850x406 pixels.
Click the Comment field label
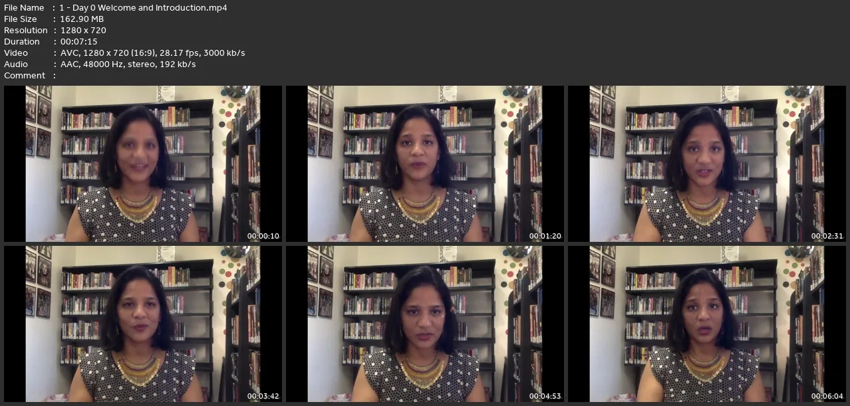pyautogui.click(x=25, y=76)
